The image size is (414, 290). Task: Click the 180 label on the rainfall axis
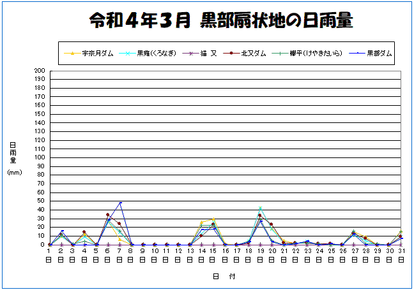[x=40, y=88]
